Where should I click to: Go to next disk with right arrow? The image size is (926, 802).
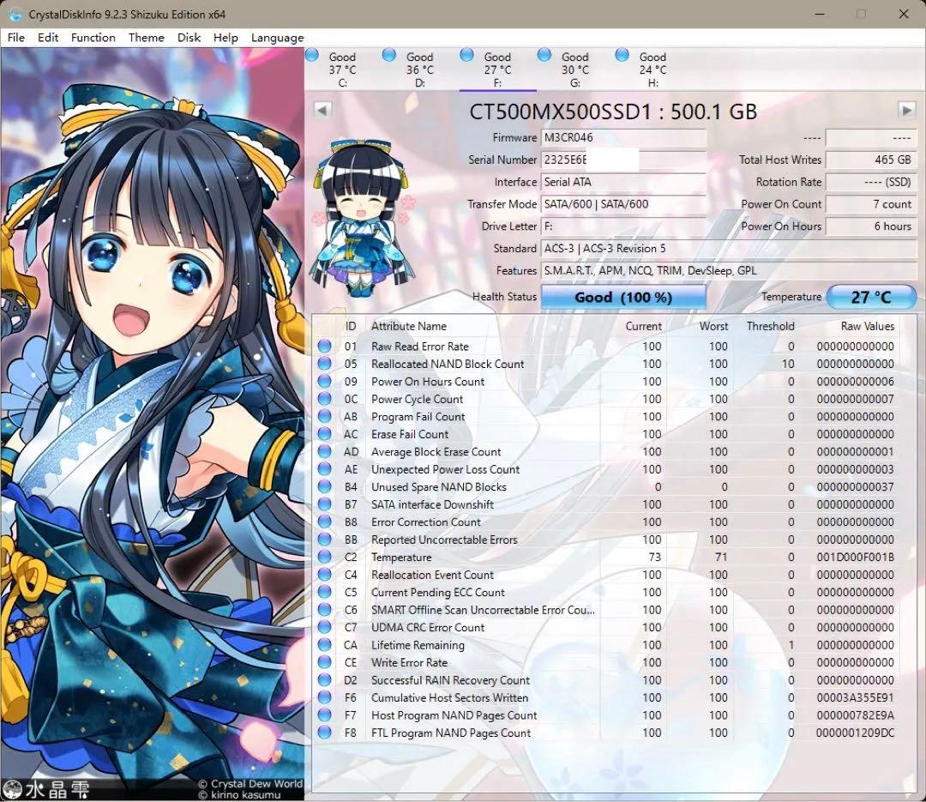(x=906, y=110)
